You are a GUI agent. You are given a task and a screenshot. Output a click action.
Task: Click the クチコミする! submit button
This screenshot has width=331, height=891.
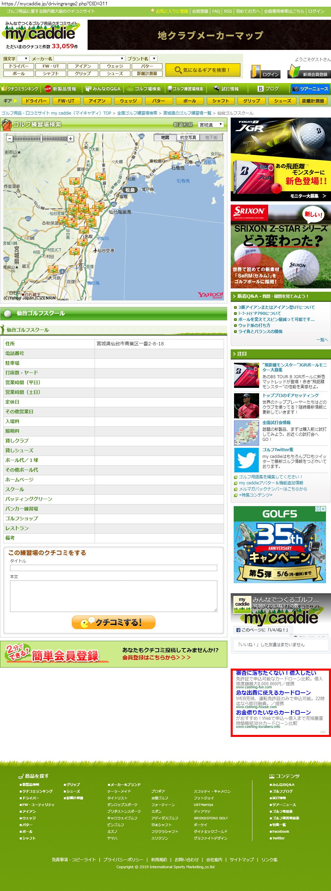click(114, 622)
